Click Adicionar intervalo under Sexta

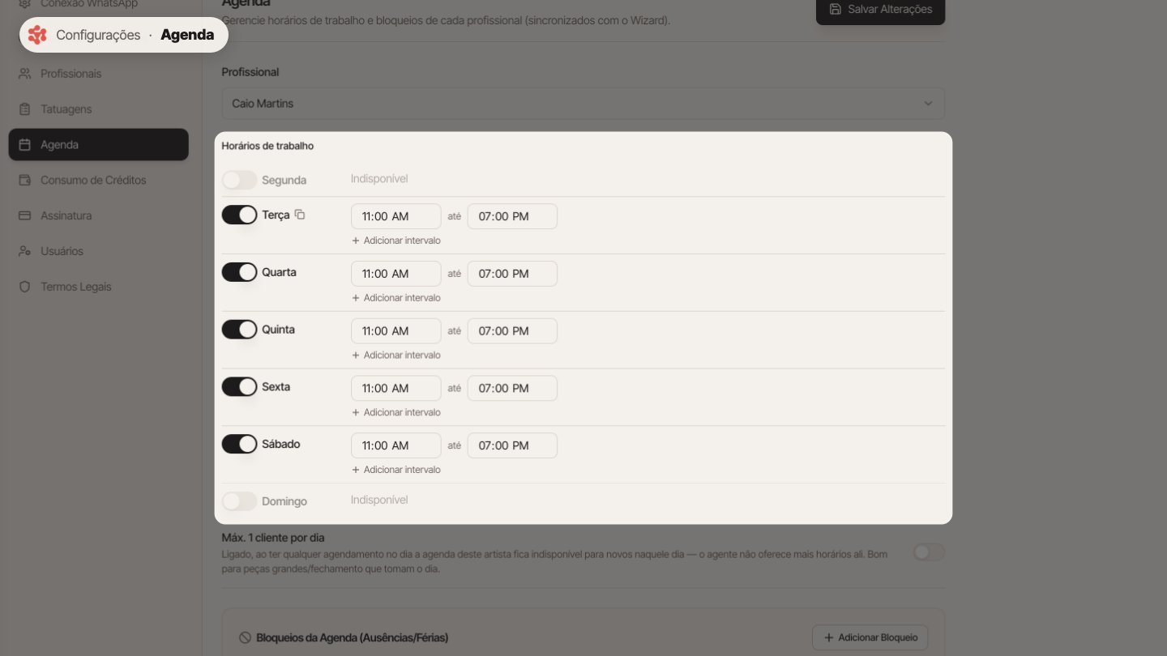396,412
